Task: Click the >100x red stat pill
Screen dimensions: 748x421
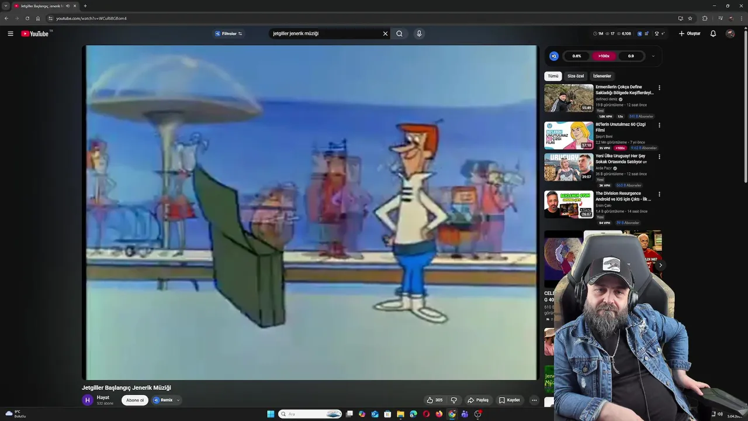Action: click(x=604, y=56)
